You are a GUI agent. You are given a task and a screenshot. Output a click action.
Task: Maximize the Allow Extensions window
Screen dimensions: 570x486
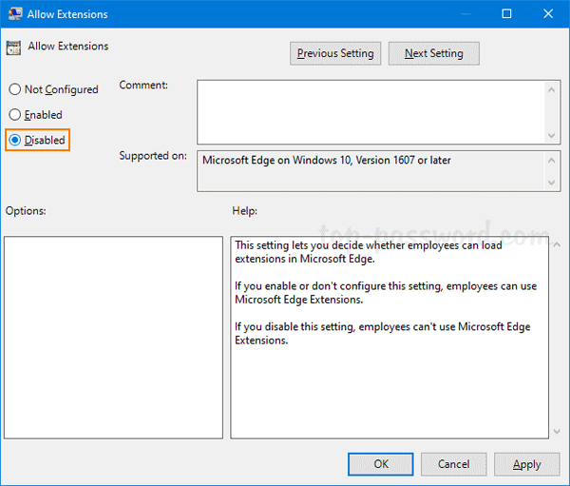click(506, 14)
